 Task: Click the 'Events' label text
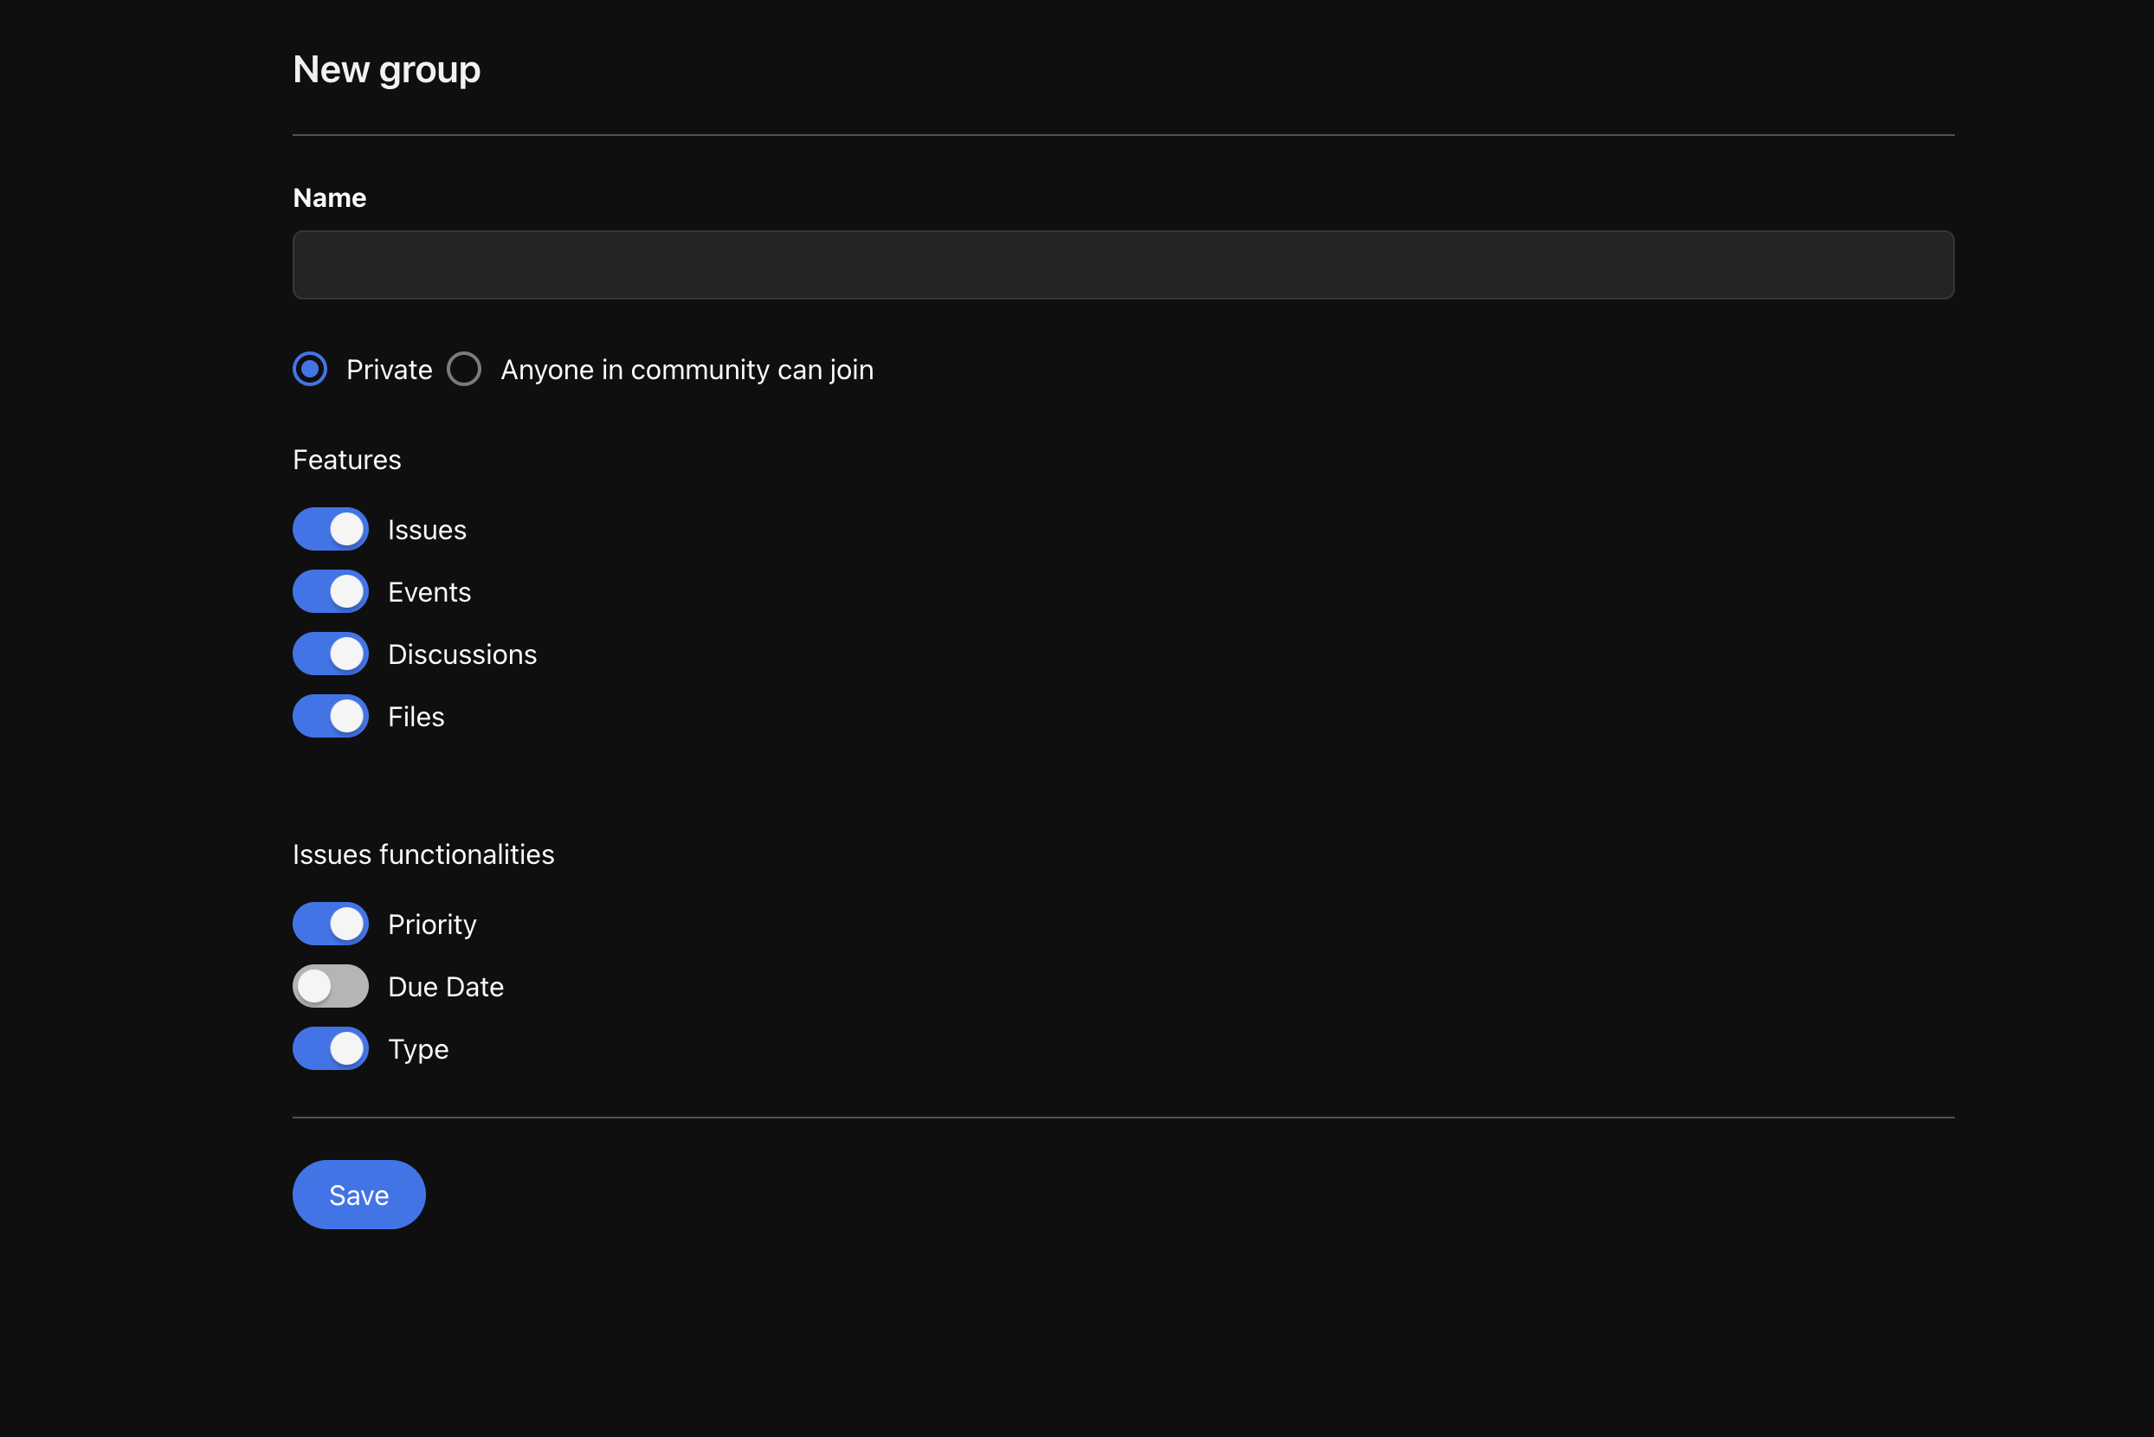429,592
